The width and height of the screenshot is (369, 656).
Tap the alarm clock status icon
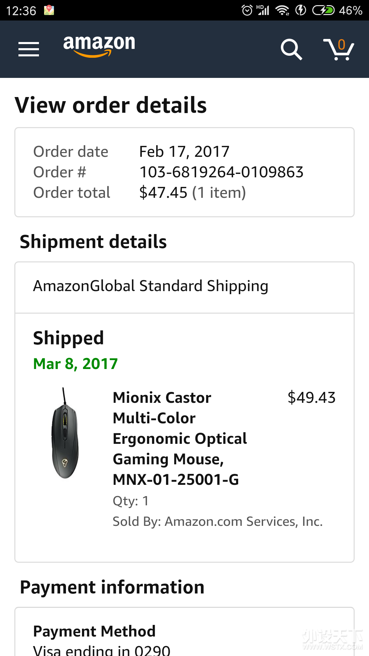pos(247,10)
